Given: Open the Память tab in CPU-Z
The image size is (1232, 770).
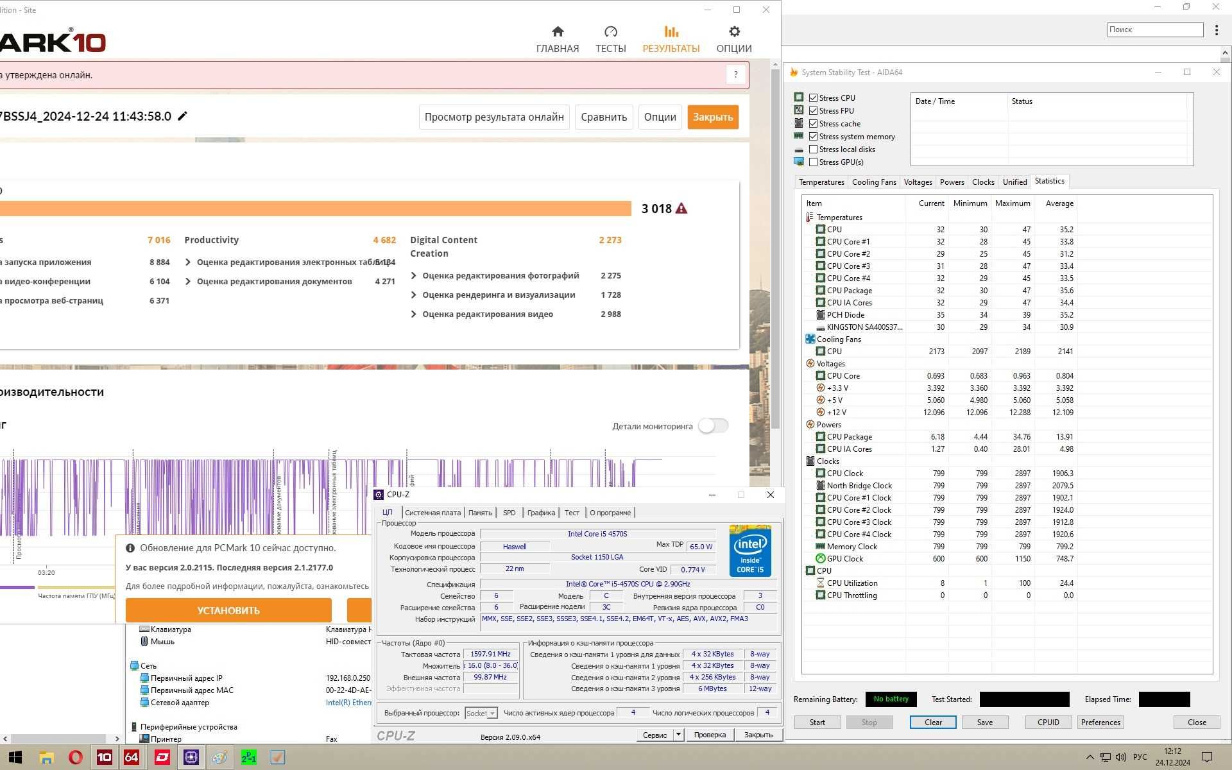Looking at the screenshot, I should tap(480, 513).
